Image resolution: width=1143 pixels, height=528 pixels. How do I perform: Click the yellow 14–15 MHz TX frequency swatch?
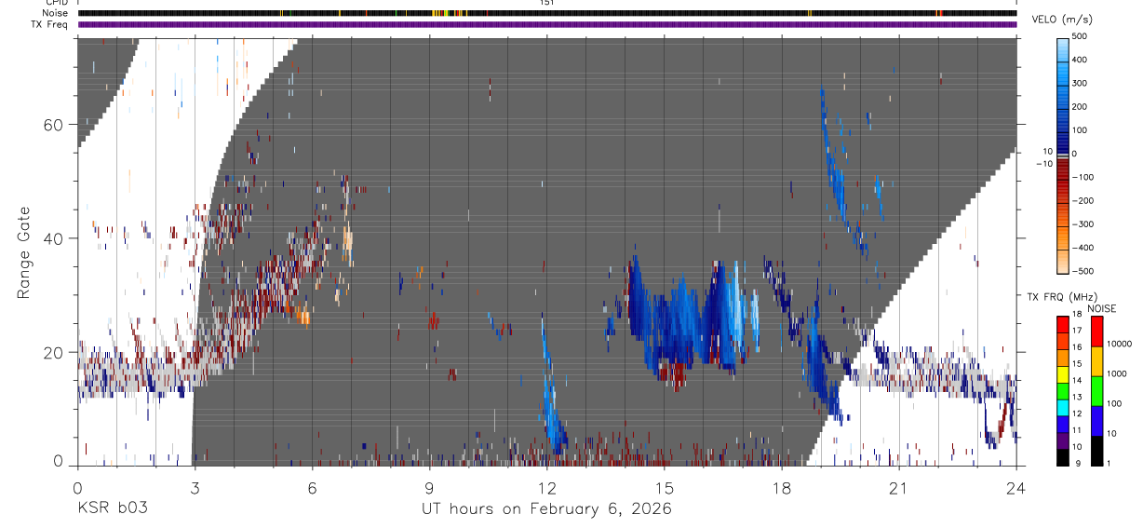1062,374
